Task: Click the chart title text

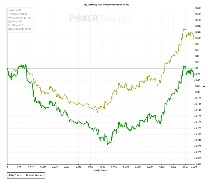Action: click(x=107, y=5)
